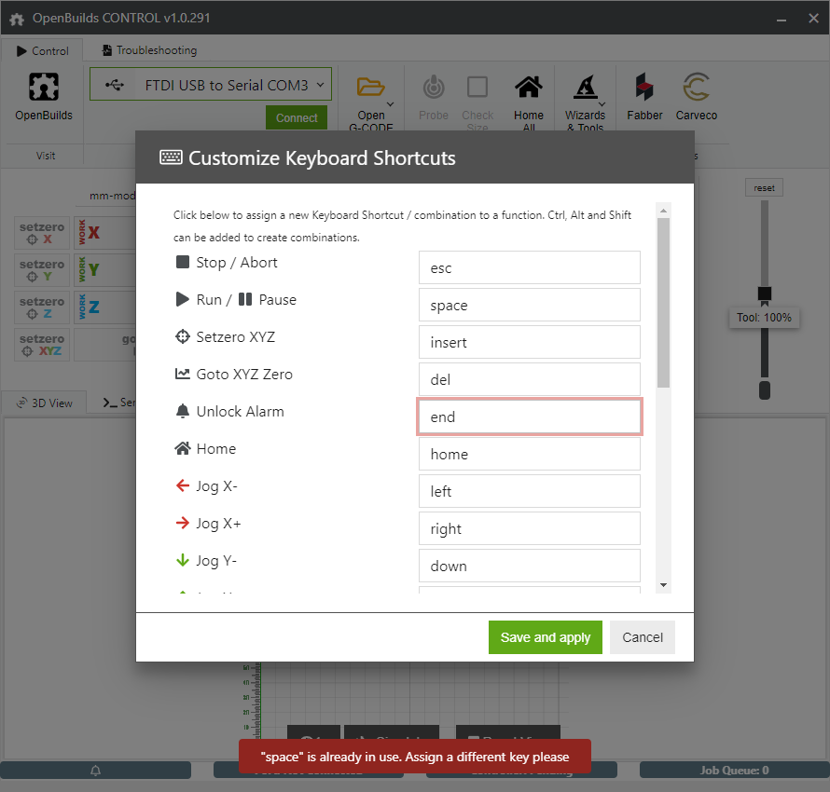
Task: Launch the Carveco icon
Action: [696, 87]
